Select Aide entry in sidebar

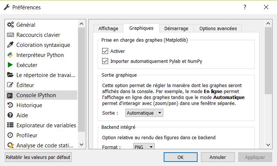[41, 115]
